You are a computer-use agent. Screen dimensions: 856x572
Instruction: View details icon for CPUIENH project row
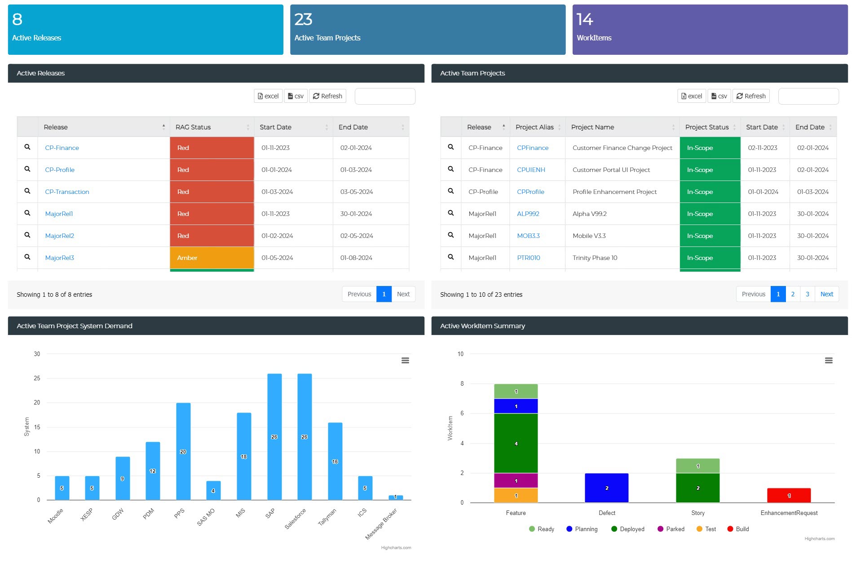click(451, 169)
